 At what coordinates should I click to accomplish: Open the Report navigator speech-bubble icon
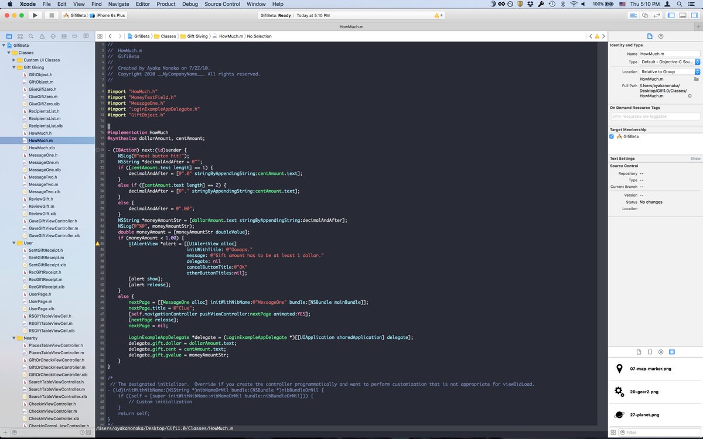click(x=87, y=36)
